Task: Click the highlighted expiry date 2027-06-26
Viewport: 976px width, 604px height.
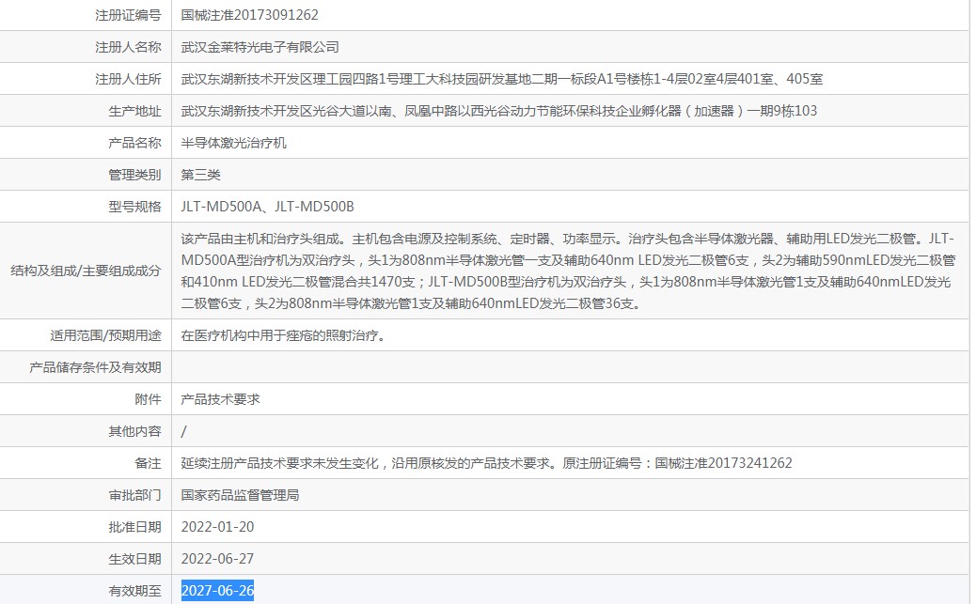Action: [218, 591]
